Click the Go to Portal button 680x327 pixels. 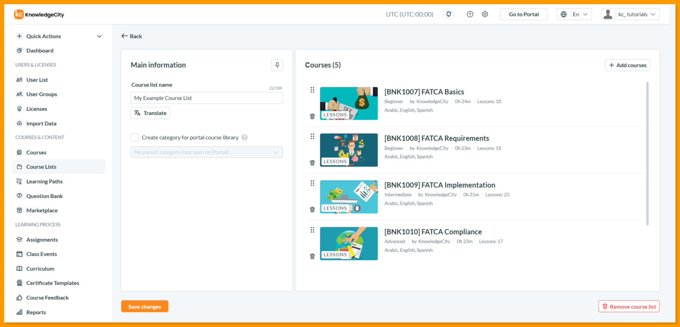[x=523, y=14]
